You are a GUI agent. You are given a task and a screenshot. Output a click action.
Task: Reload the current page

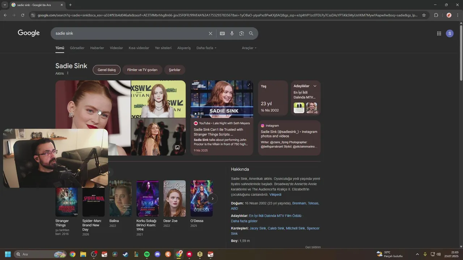coord(22,15)
